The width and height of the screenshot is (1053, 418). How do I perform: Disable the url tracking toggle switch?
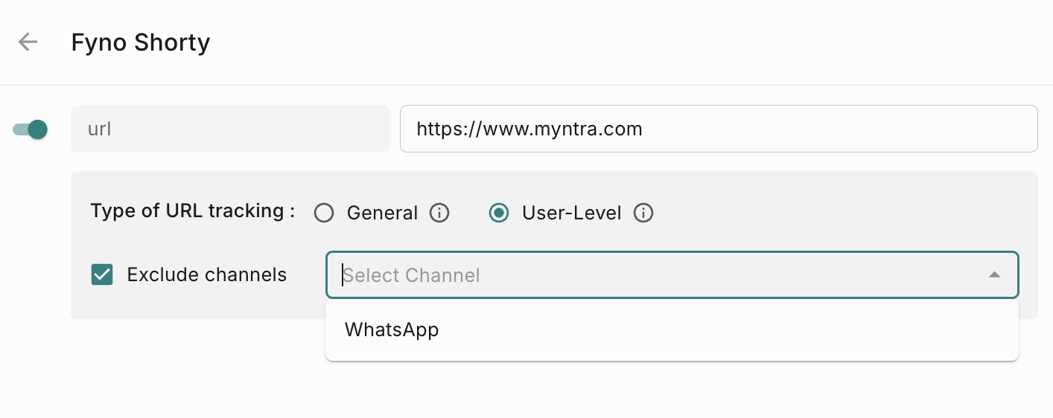pos(31,129)
